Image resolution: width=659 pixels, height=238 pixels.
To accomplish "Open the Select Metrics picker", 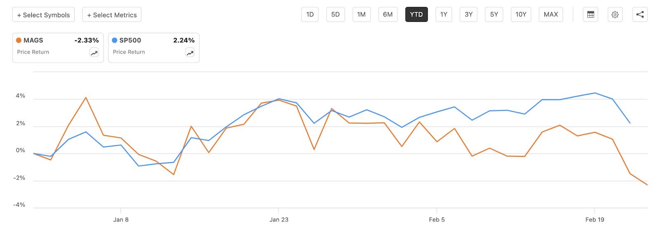I will [112, 14].
